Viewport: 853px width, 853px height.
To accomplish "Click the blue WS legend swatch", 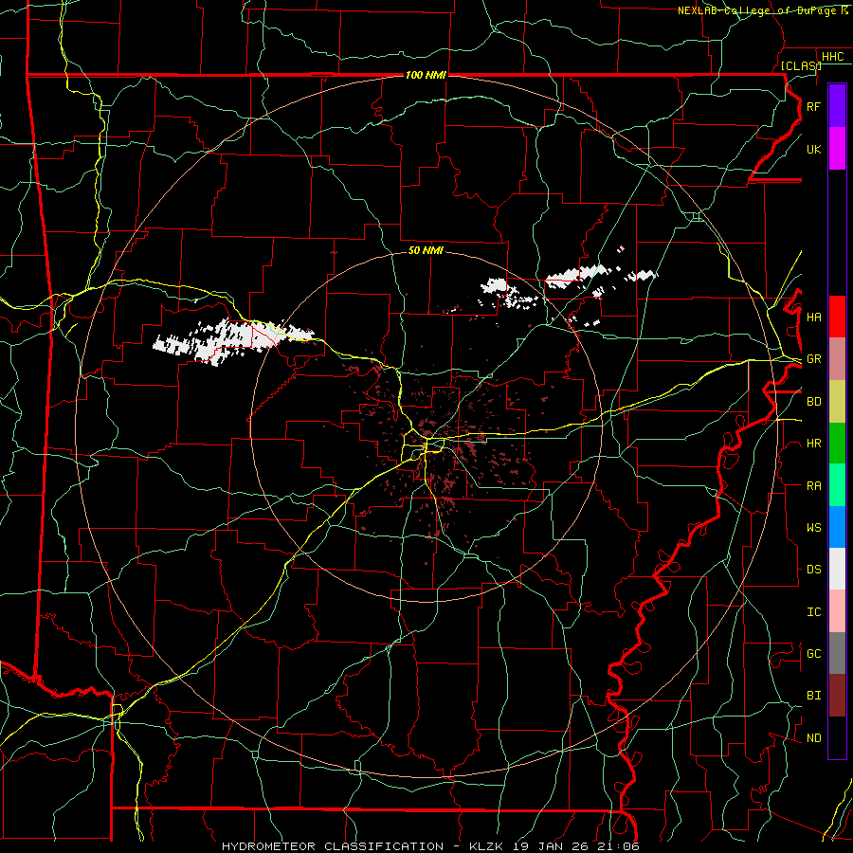I will click(837, 527).
